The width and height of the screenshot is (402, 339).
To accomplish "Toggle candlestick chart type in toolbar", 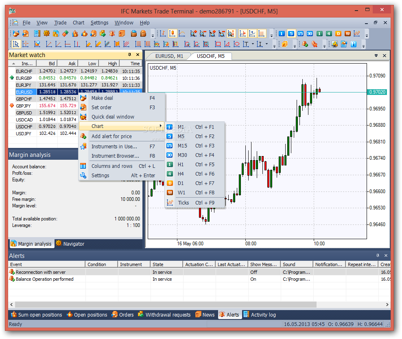I will pyautogui.click(x=172, y=34).
